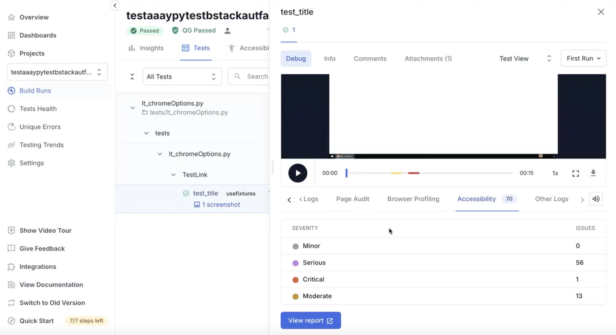This screenshot has height=335, width=616.
Task: Open the All Tests filter dropdown
Action: tap(182, 76)
